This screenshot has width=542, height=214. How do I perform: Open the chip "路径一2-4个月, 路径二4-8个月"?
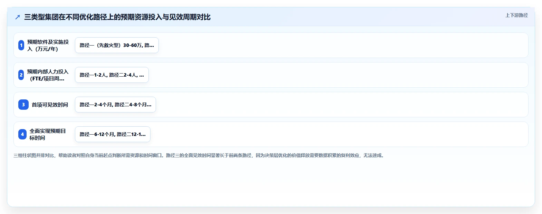point(115,105)
